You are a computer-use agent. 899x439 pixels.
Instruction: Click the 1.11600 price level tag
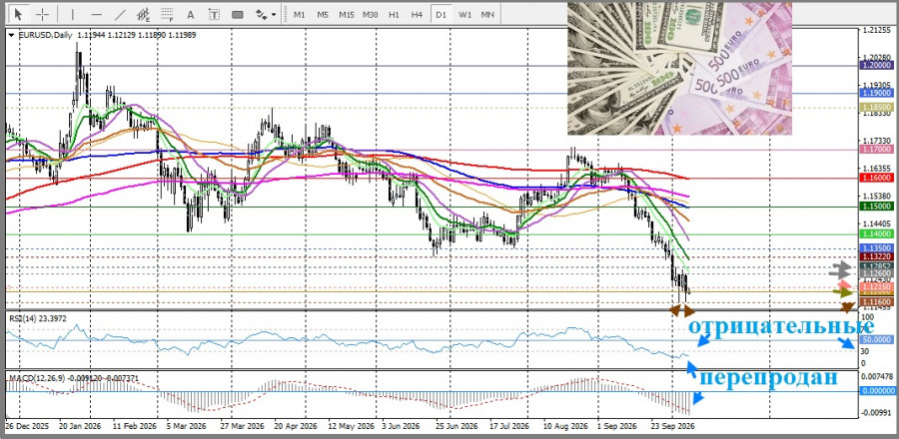click(876, 301)
